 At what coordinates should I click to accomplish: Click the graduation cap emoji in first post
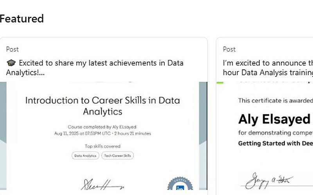tap(11, 63)
